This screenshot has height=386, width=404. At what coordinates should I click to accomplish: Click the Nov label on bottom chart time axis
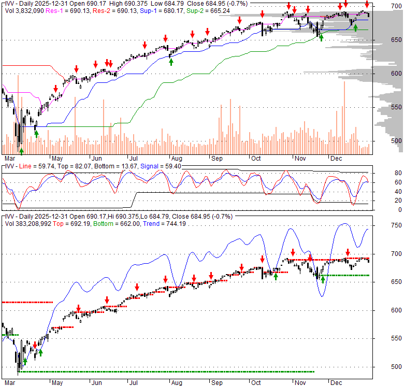[x=300, y=383]
